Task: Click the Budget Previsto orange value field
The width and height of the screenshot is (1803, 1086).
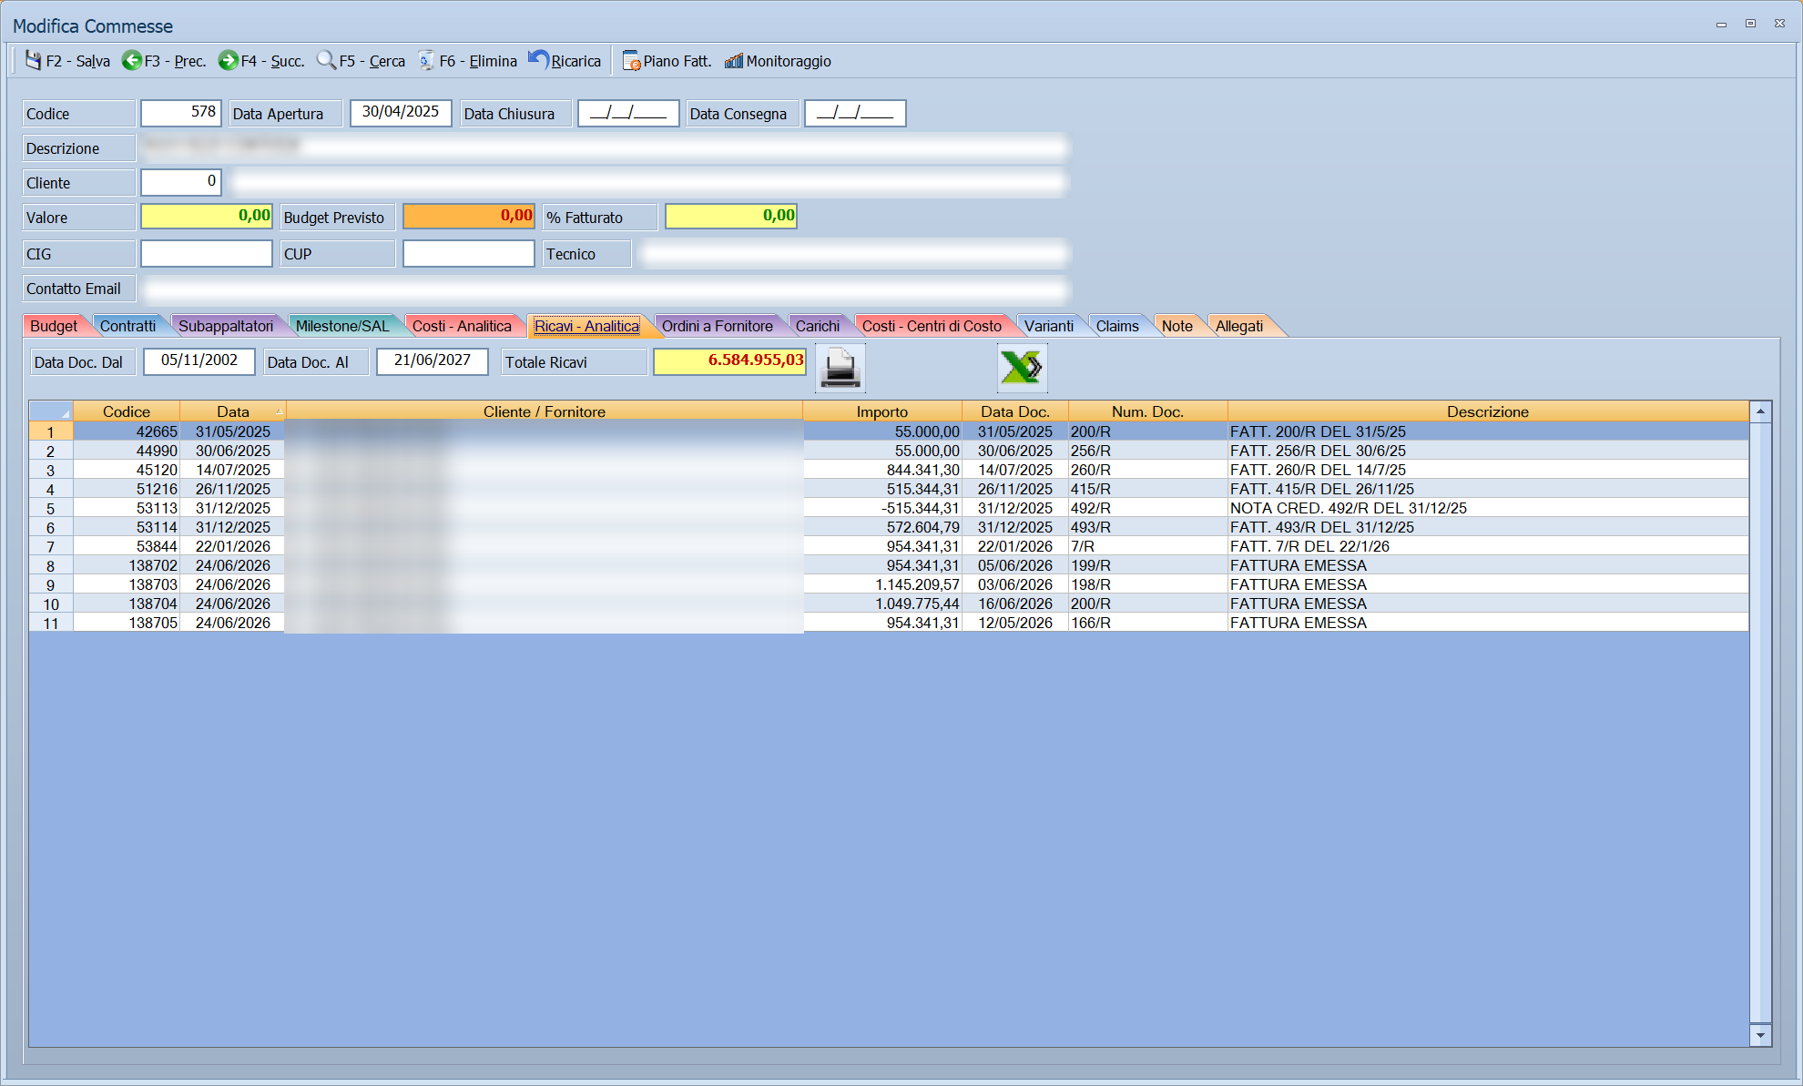Action: [x=469, y=217]
